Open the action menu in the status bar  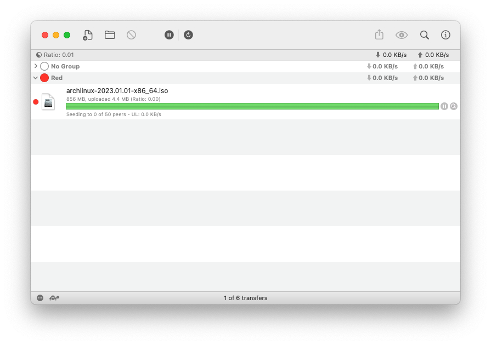pyautogui.click(x=39, y=298)
